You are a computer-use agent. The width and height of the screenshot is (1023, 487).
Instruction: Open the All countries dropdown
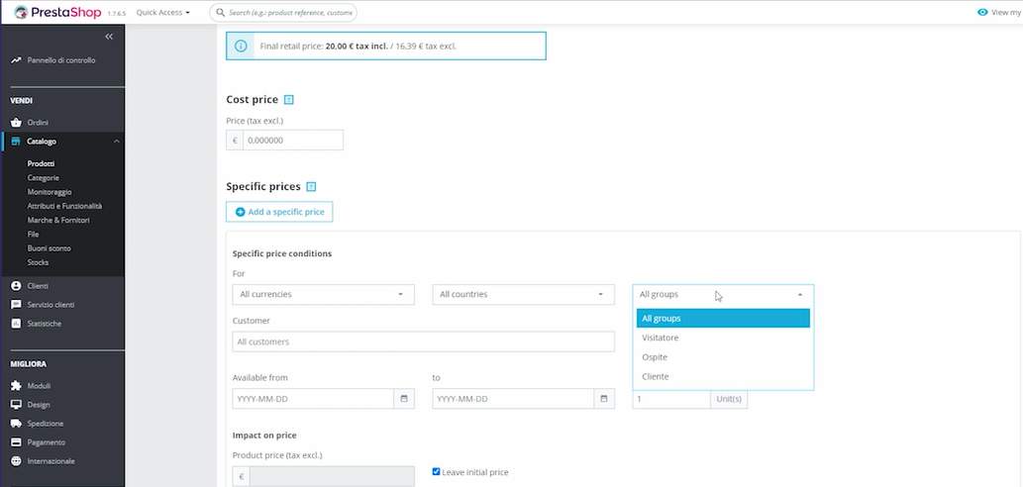tap(523, 294)
